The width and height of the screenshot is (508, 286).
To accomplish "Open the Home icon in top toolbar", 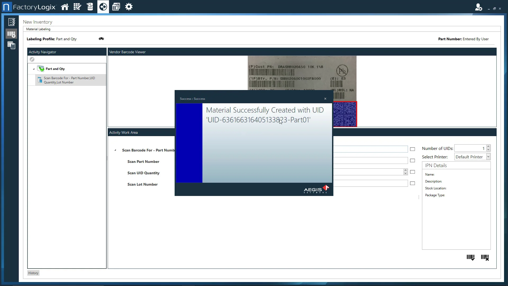I will 65,7.
